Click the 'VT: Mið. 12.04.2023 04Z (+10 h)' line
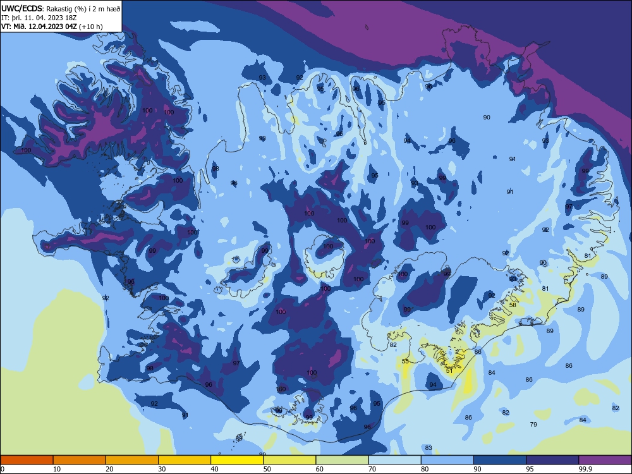The image size is (632, 474). (x=52, y=27)
